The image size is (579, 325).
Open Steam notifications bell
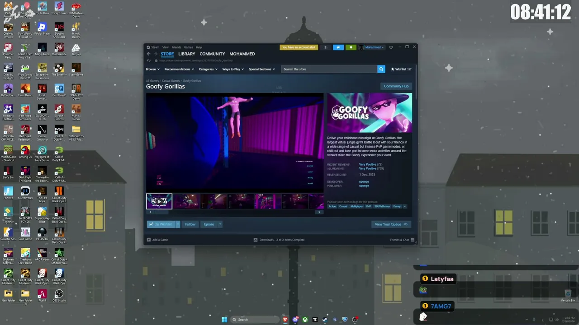pos(351,47)
